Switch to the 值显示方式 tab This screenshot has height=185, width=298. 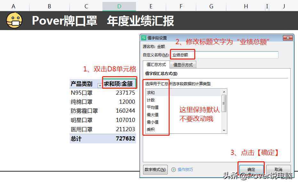pyautogui.click(x=183, y=65)
